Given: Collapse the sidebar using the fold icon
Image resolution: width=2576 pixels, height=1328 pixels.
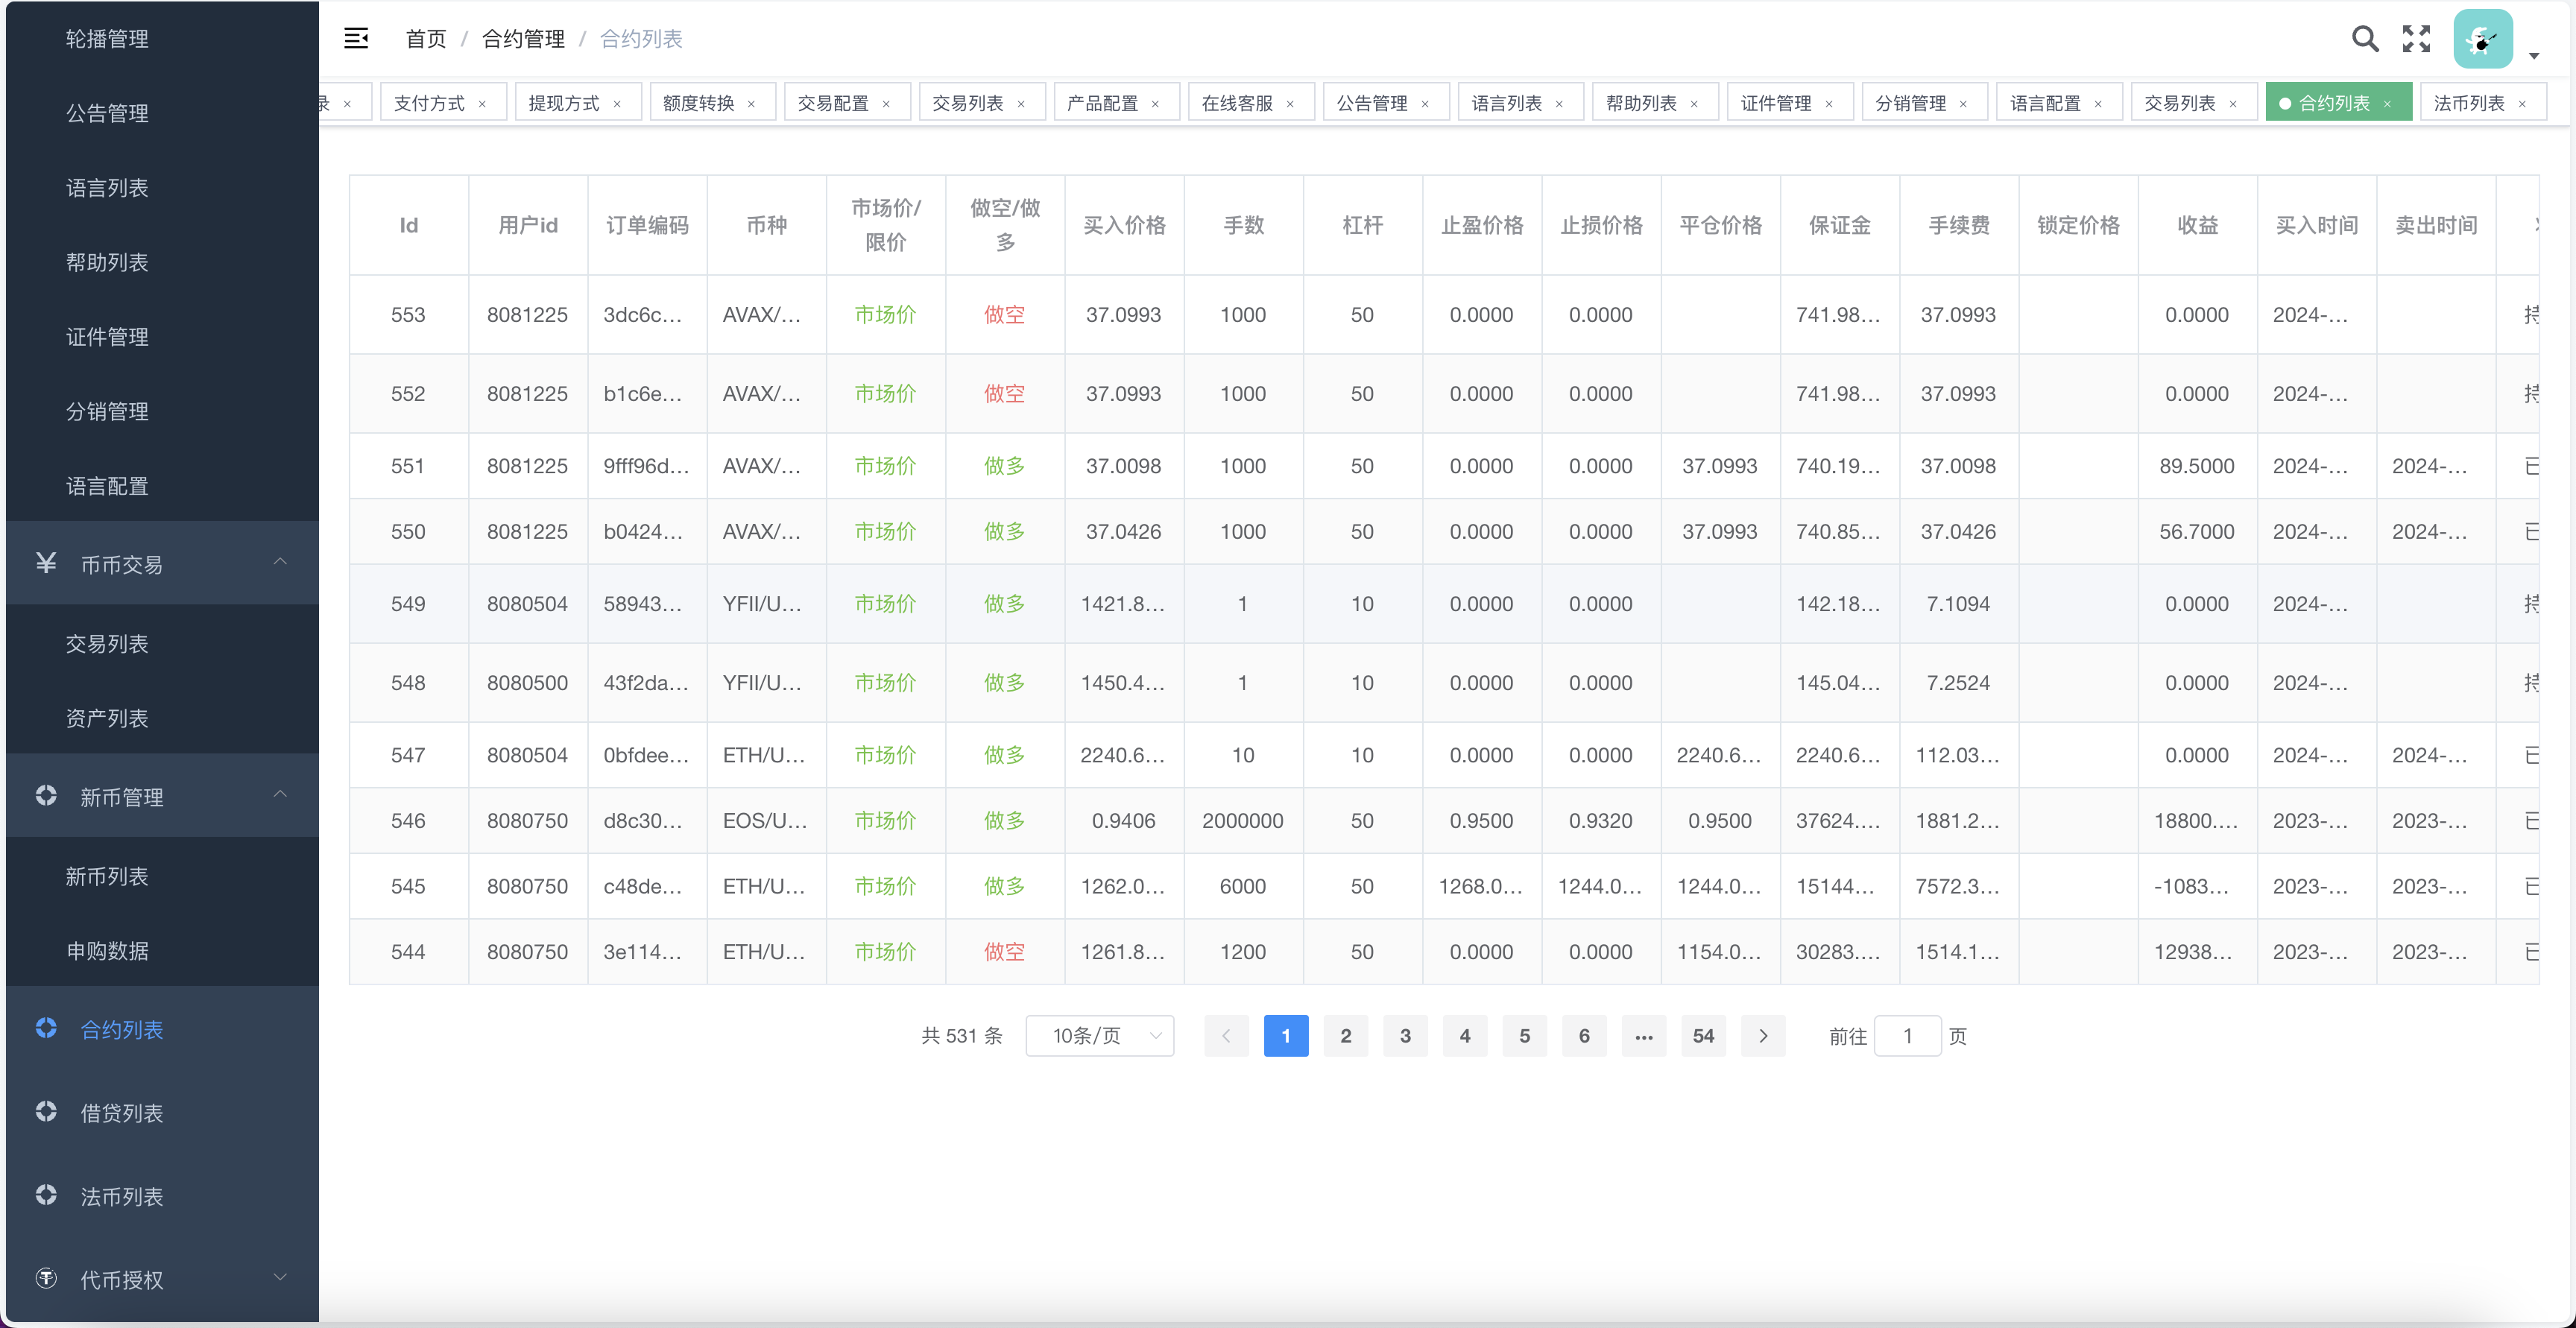Looking at the screenshot, I should [356, 38].
